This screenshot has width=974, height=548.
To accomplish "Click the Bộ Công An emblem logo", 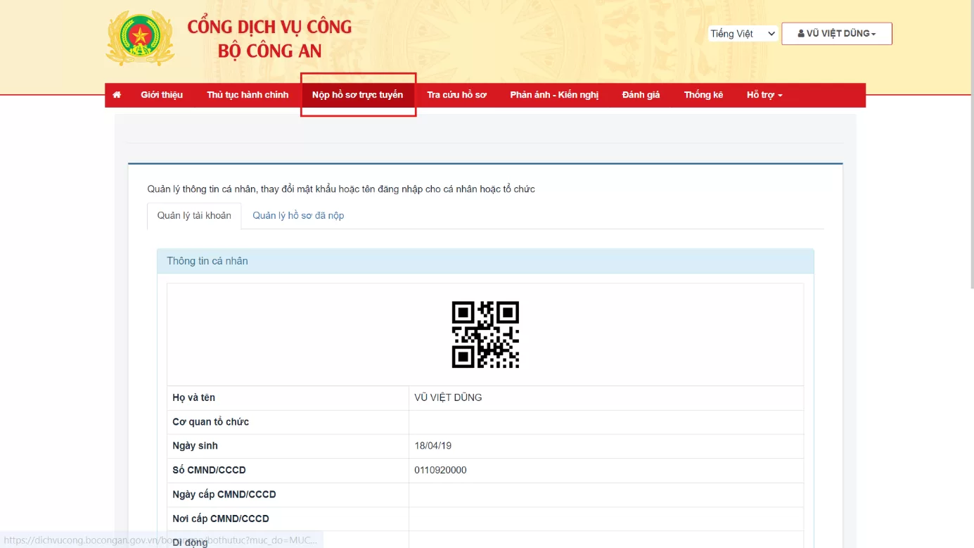I will point(140,37).
